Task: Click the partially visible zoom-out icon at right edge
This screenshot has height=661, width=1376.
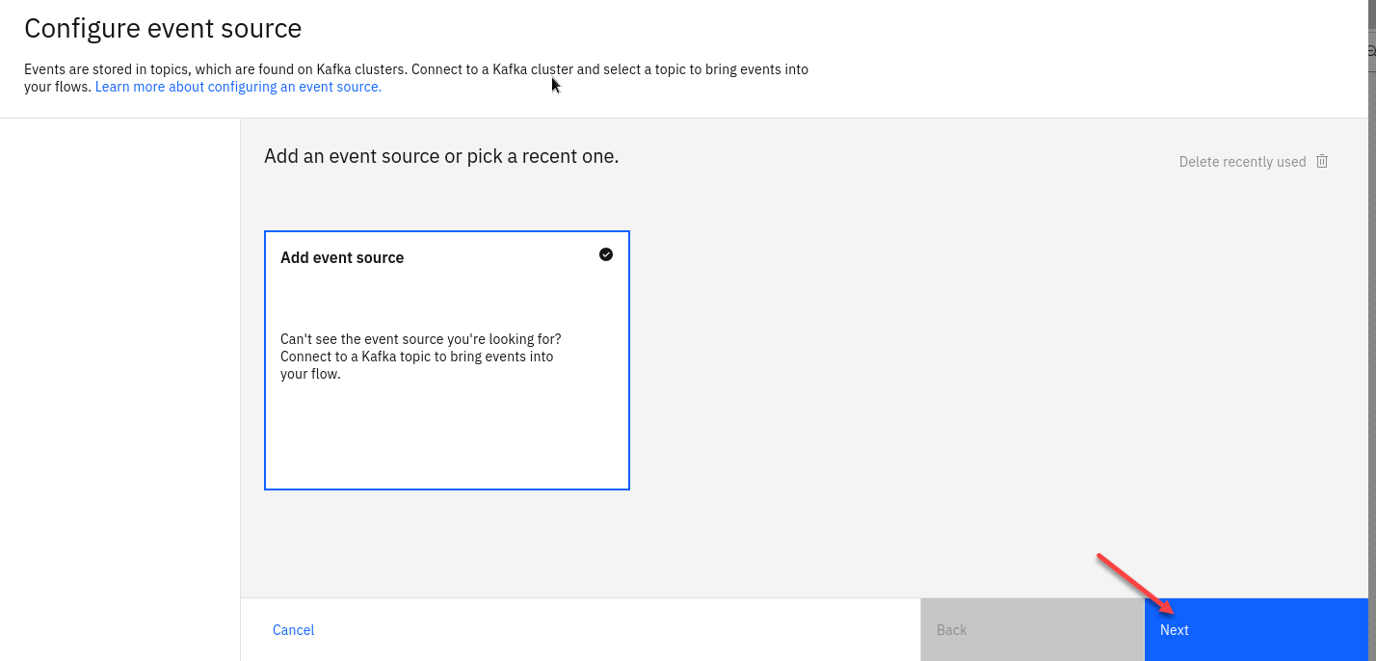Action: [x=1371, y=51]
